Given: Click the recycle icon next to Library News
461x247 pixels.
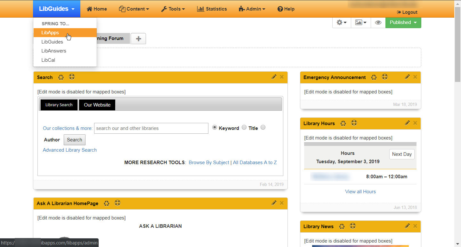Looking at the screenshot, I should point(342,226).
